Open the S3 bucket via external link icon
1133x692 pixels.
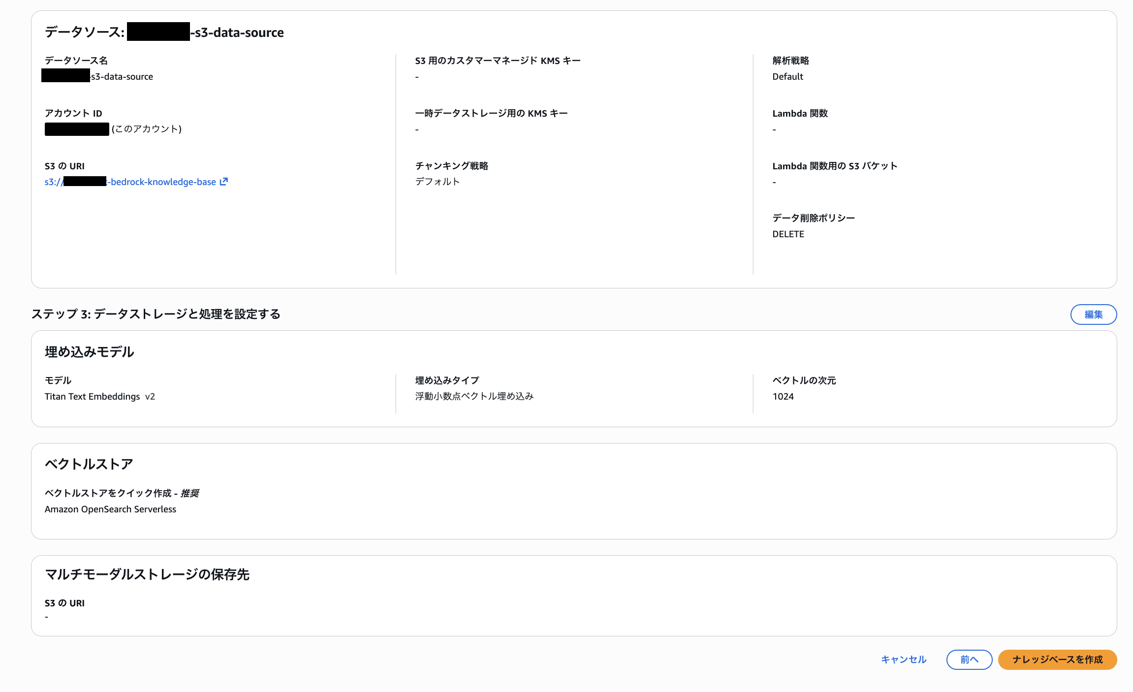click(224, 182)
